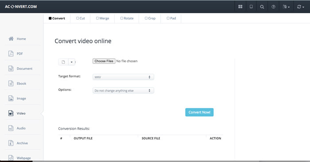Switch to the Crop tab

[150, 18]
